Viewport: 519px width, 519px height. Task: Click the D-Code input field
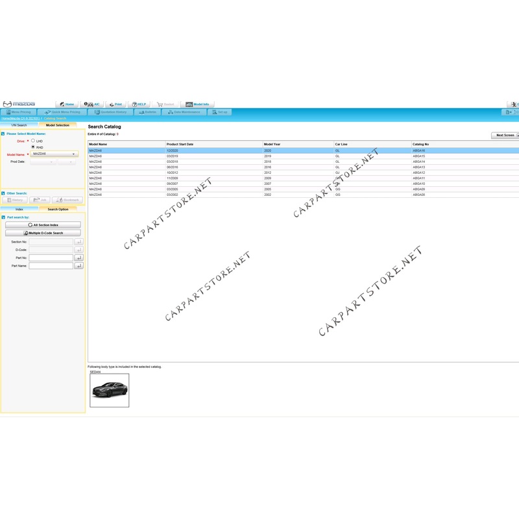(x=51, y=250)
